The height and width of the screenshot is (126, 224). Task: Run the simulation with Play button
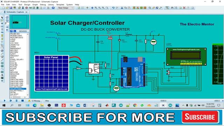pos(5,100)
